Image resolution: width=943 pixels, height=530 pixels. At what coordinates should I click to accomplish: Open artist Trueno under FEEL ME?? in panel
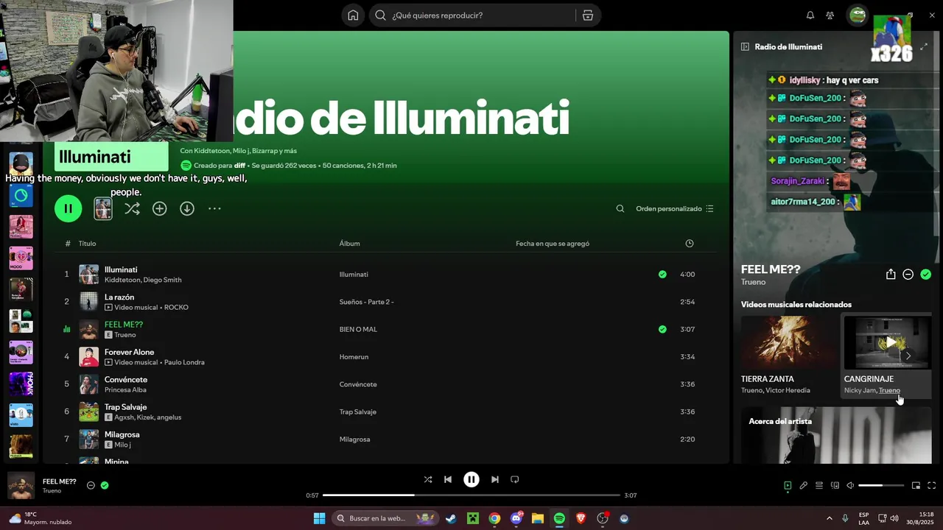(753, 282)
